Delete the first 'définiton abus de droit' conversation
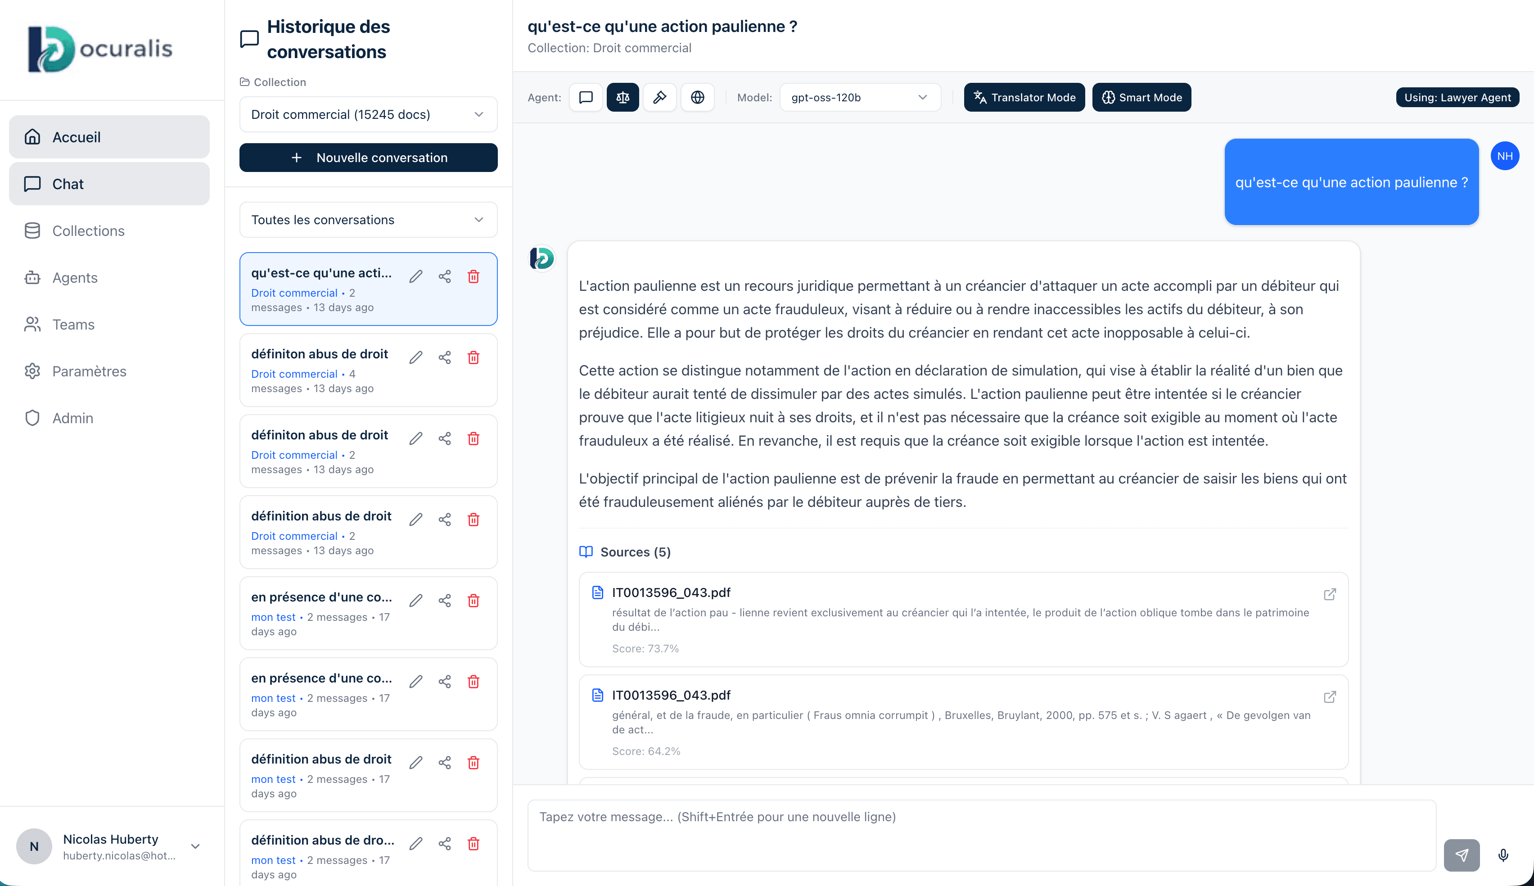This screenshot has height=886, width=1534. (x=474, y=357)
